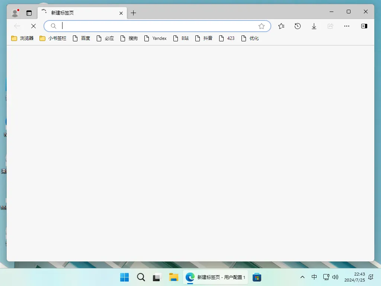Viewport: 381px width, 286px height.
Task: Open the tab actions icon left of tabs
Action: point(29,12)
